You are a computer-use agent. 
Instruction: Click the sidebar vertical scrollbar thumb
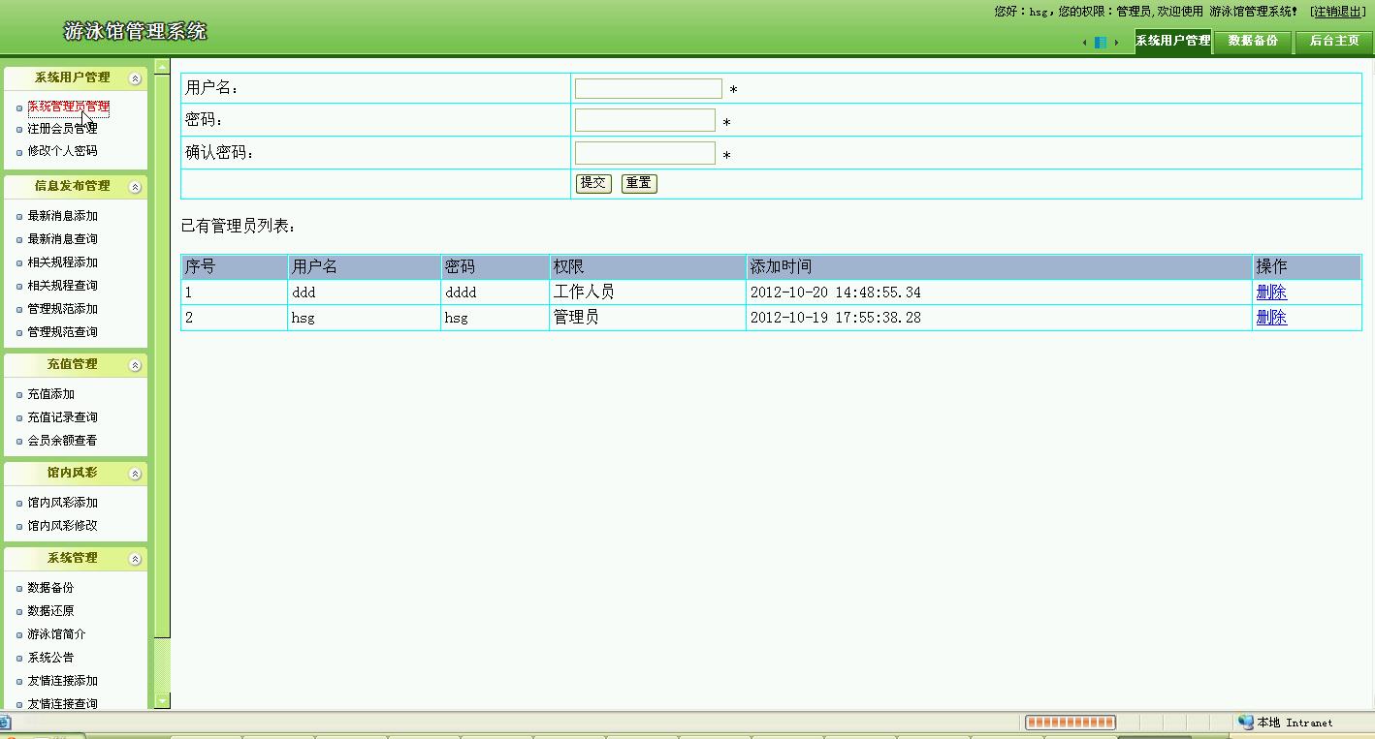(x=162, y=354)
